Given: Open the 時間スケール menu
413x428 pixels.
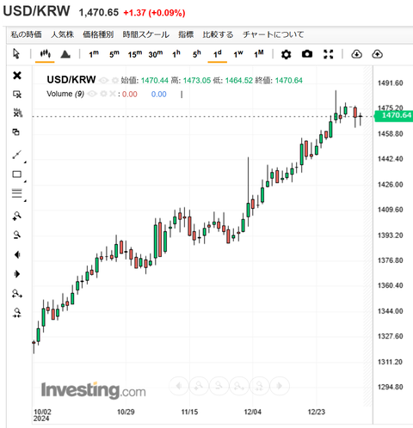Looking at the screenshot, I should (x=146, y=34).
